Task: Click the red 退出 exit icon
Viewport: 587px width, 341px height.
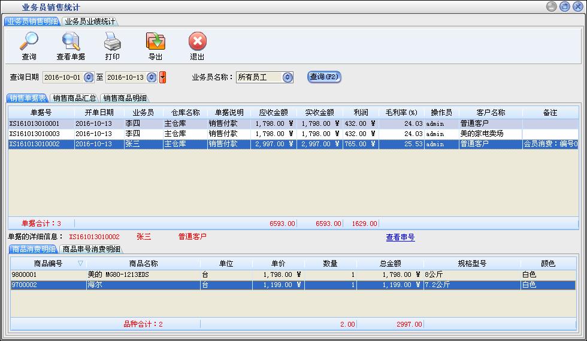Action: [x=197, y=42]
